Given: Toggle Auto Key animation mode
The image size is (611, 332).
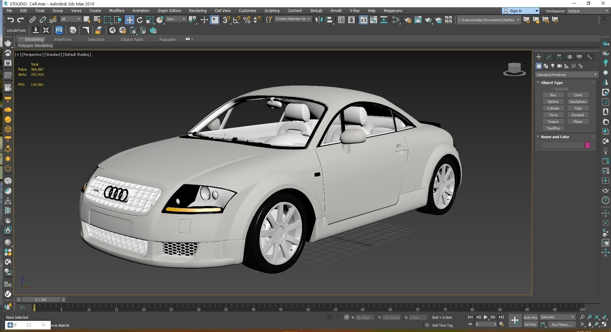Looking at the screenshot, I should tap(531, 317).
